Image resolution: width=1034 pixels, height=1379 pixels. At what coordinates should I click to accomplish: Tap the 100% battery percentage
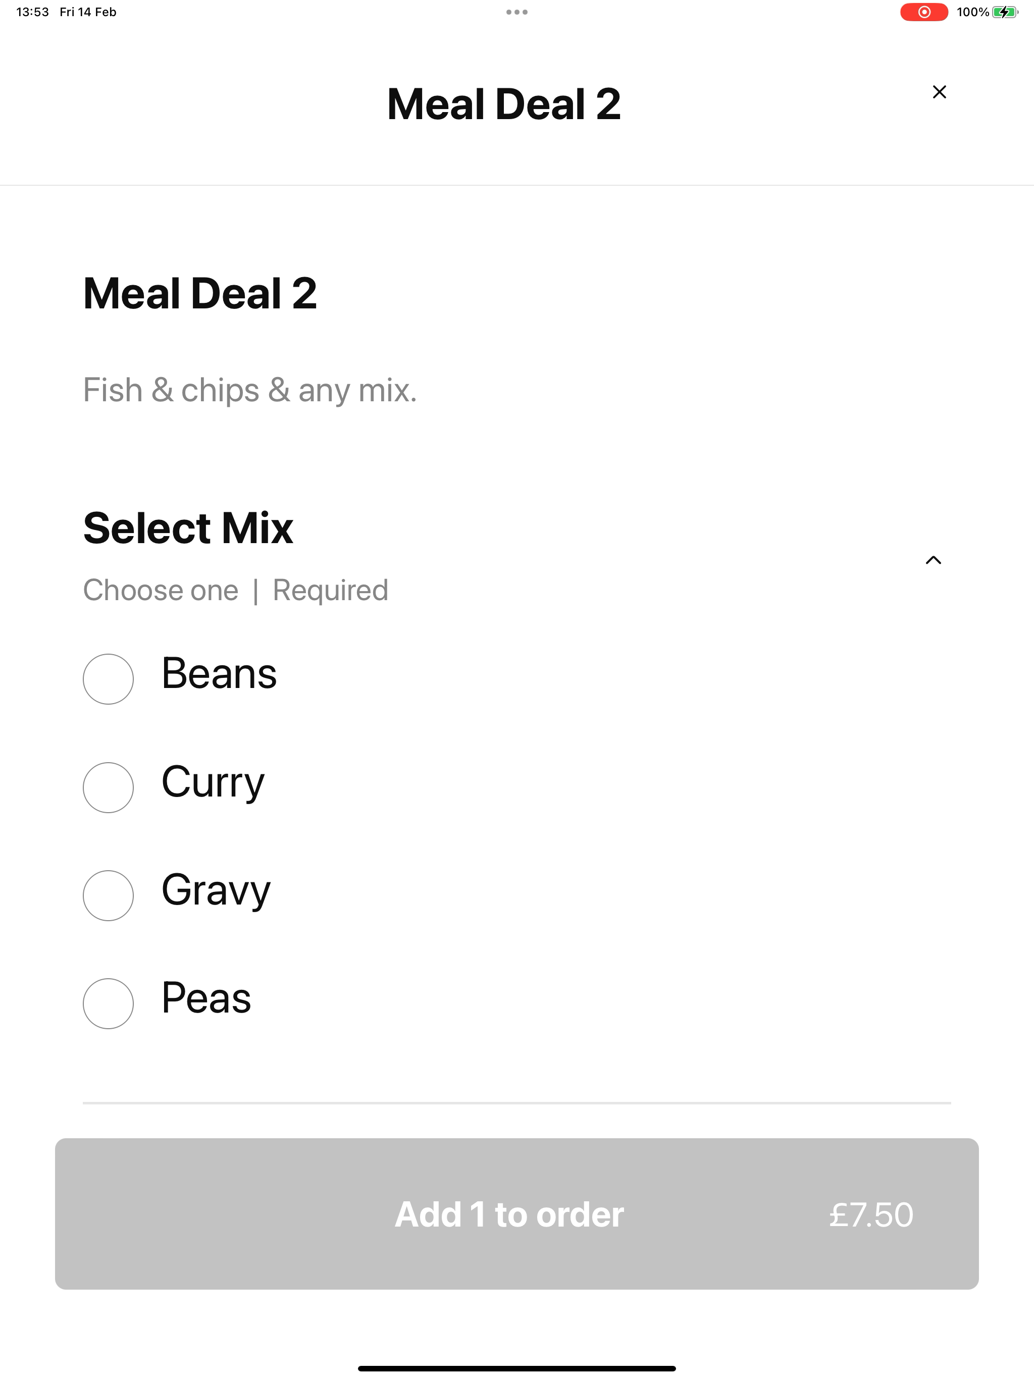[x=972, y=12]
